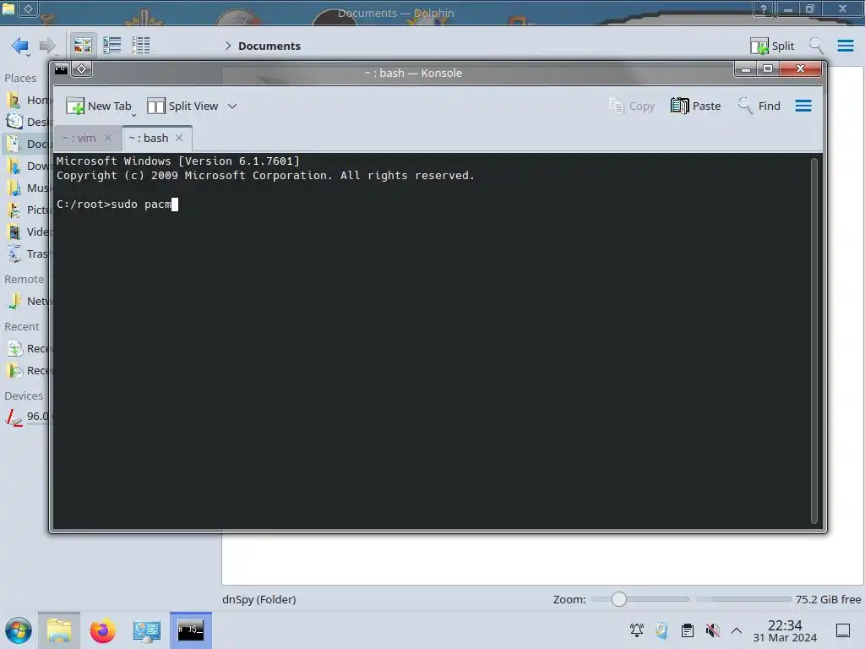The image size is (865, 649).
Task: Click the Dolphin help question mark button
Action: click(763, 8)
